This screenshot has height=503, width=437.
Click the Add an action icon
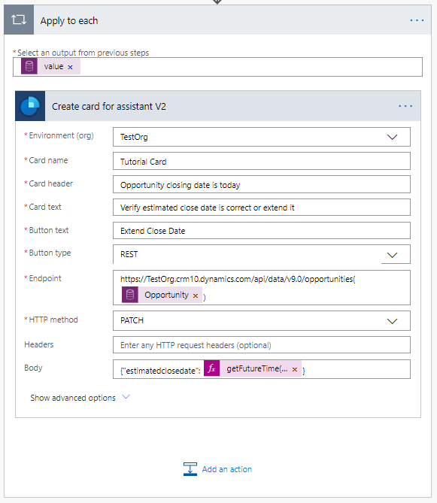coord(190,469)
